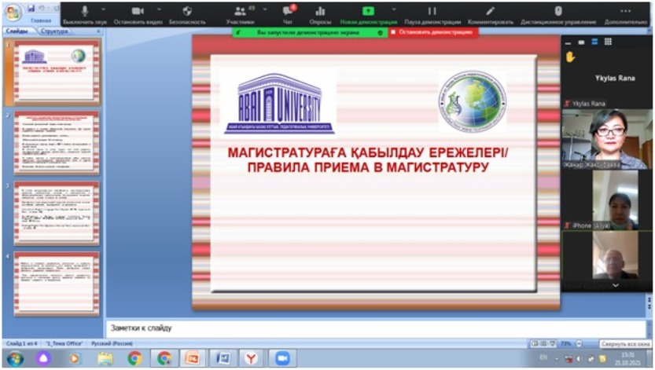655x370 pixels.
Task: Open the Annotate pencil tool
Action: [491, 11]
